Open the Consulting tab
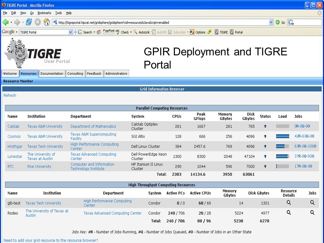The width and height of the screenshot is (324, 243). point(75,74)
